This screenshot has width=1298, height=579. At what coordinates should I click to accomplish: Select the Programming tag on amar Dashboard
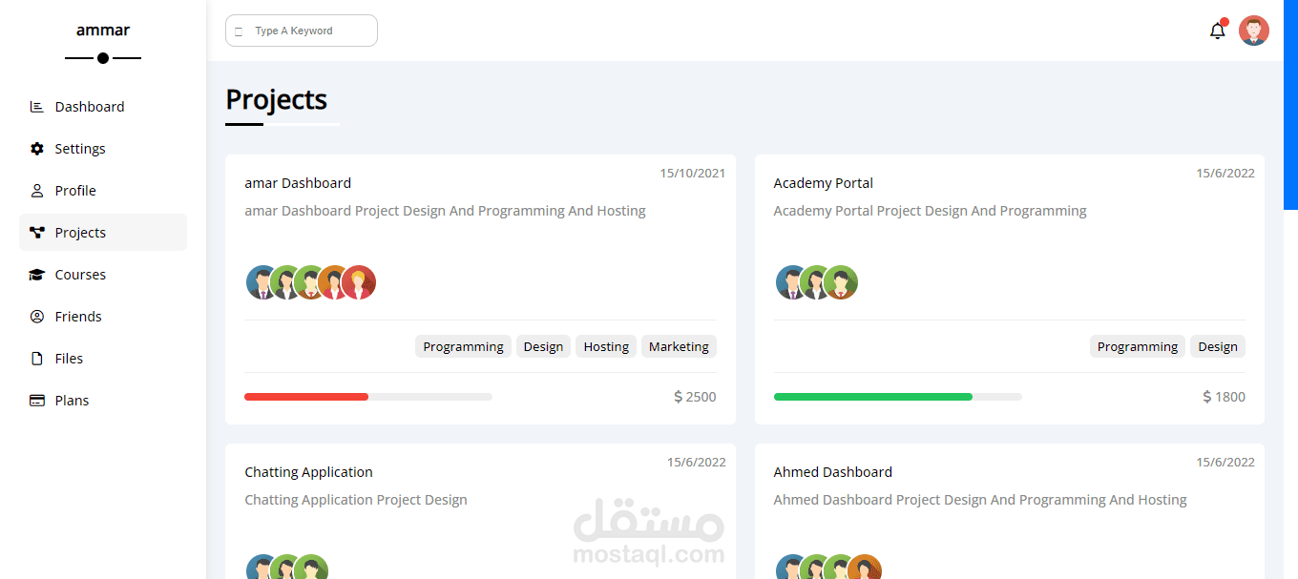pyautogui.click(x=463, y=346)
